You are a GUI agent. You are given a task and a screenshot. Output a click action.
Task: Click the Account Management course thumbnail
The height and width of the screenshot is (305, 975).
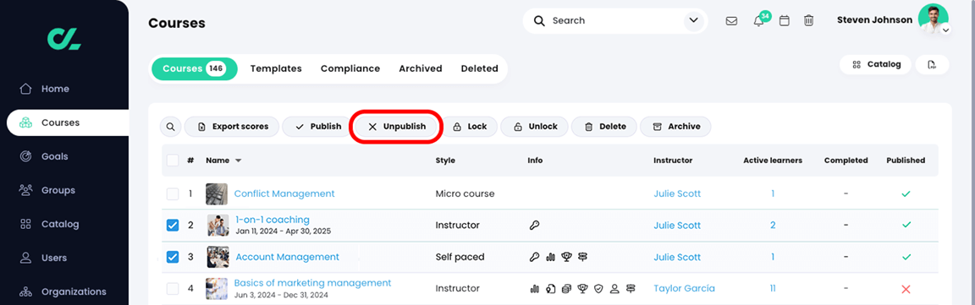pos(218,257)
